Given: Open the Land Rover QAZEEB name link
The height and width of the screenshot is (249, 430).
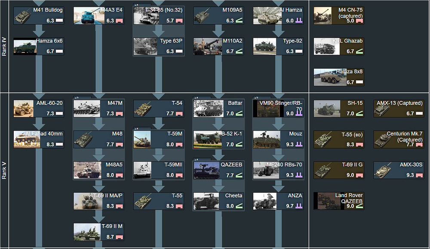Looking at the screenshot, I should (349, 198).
